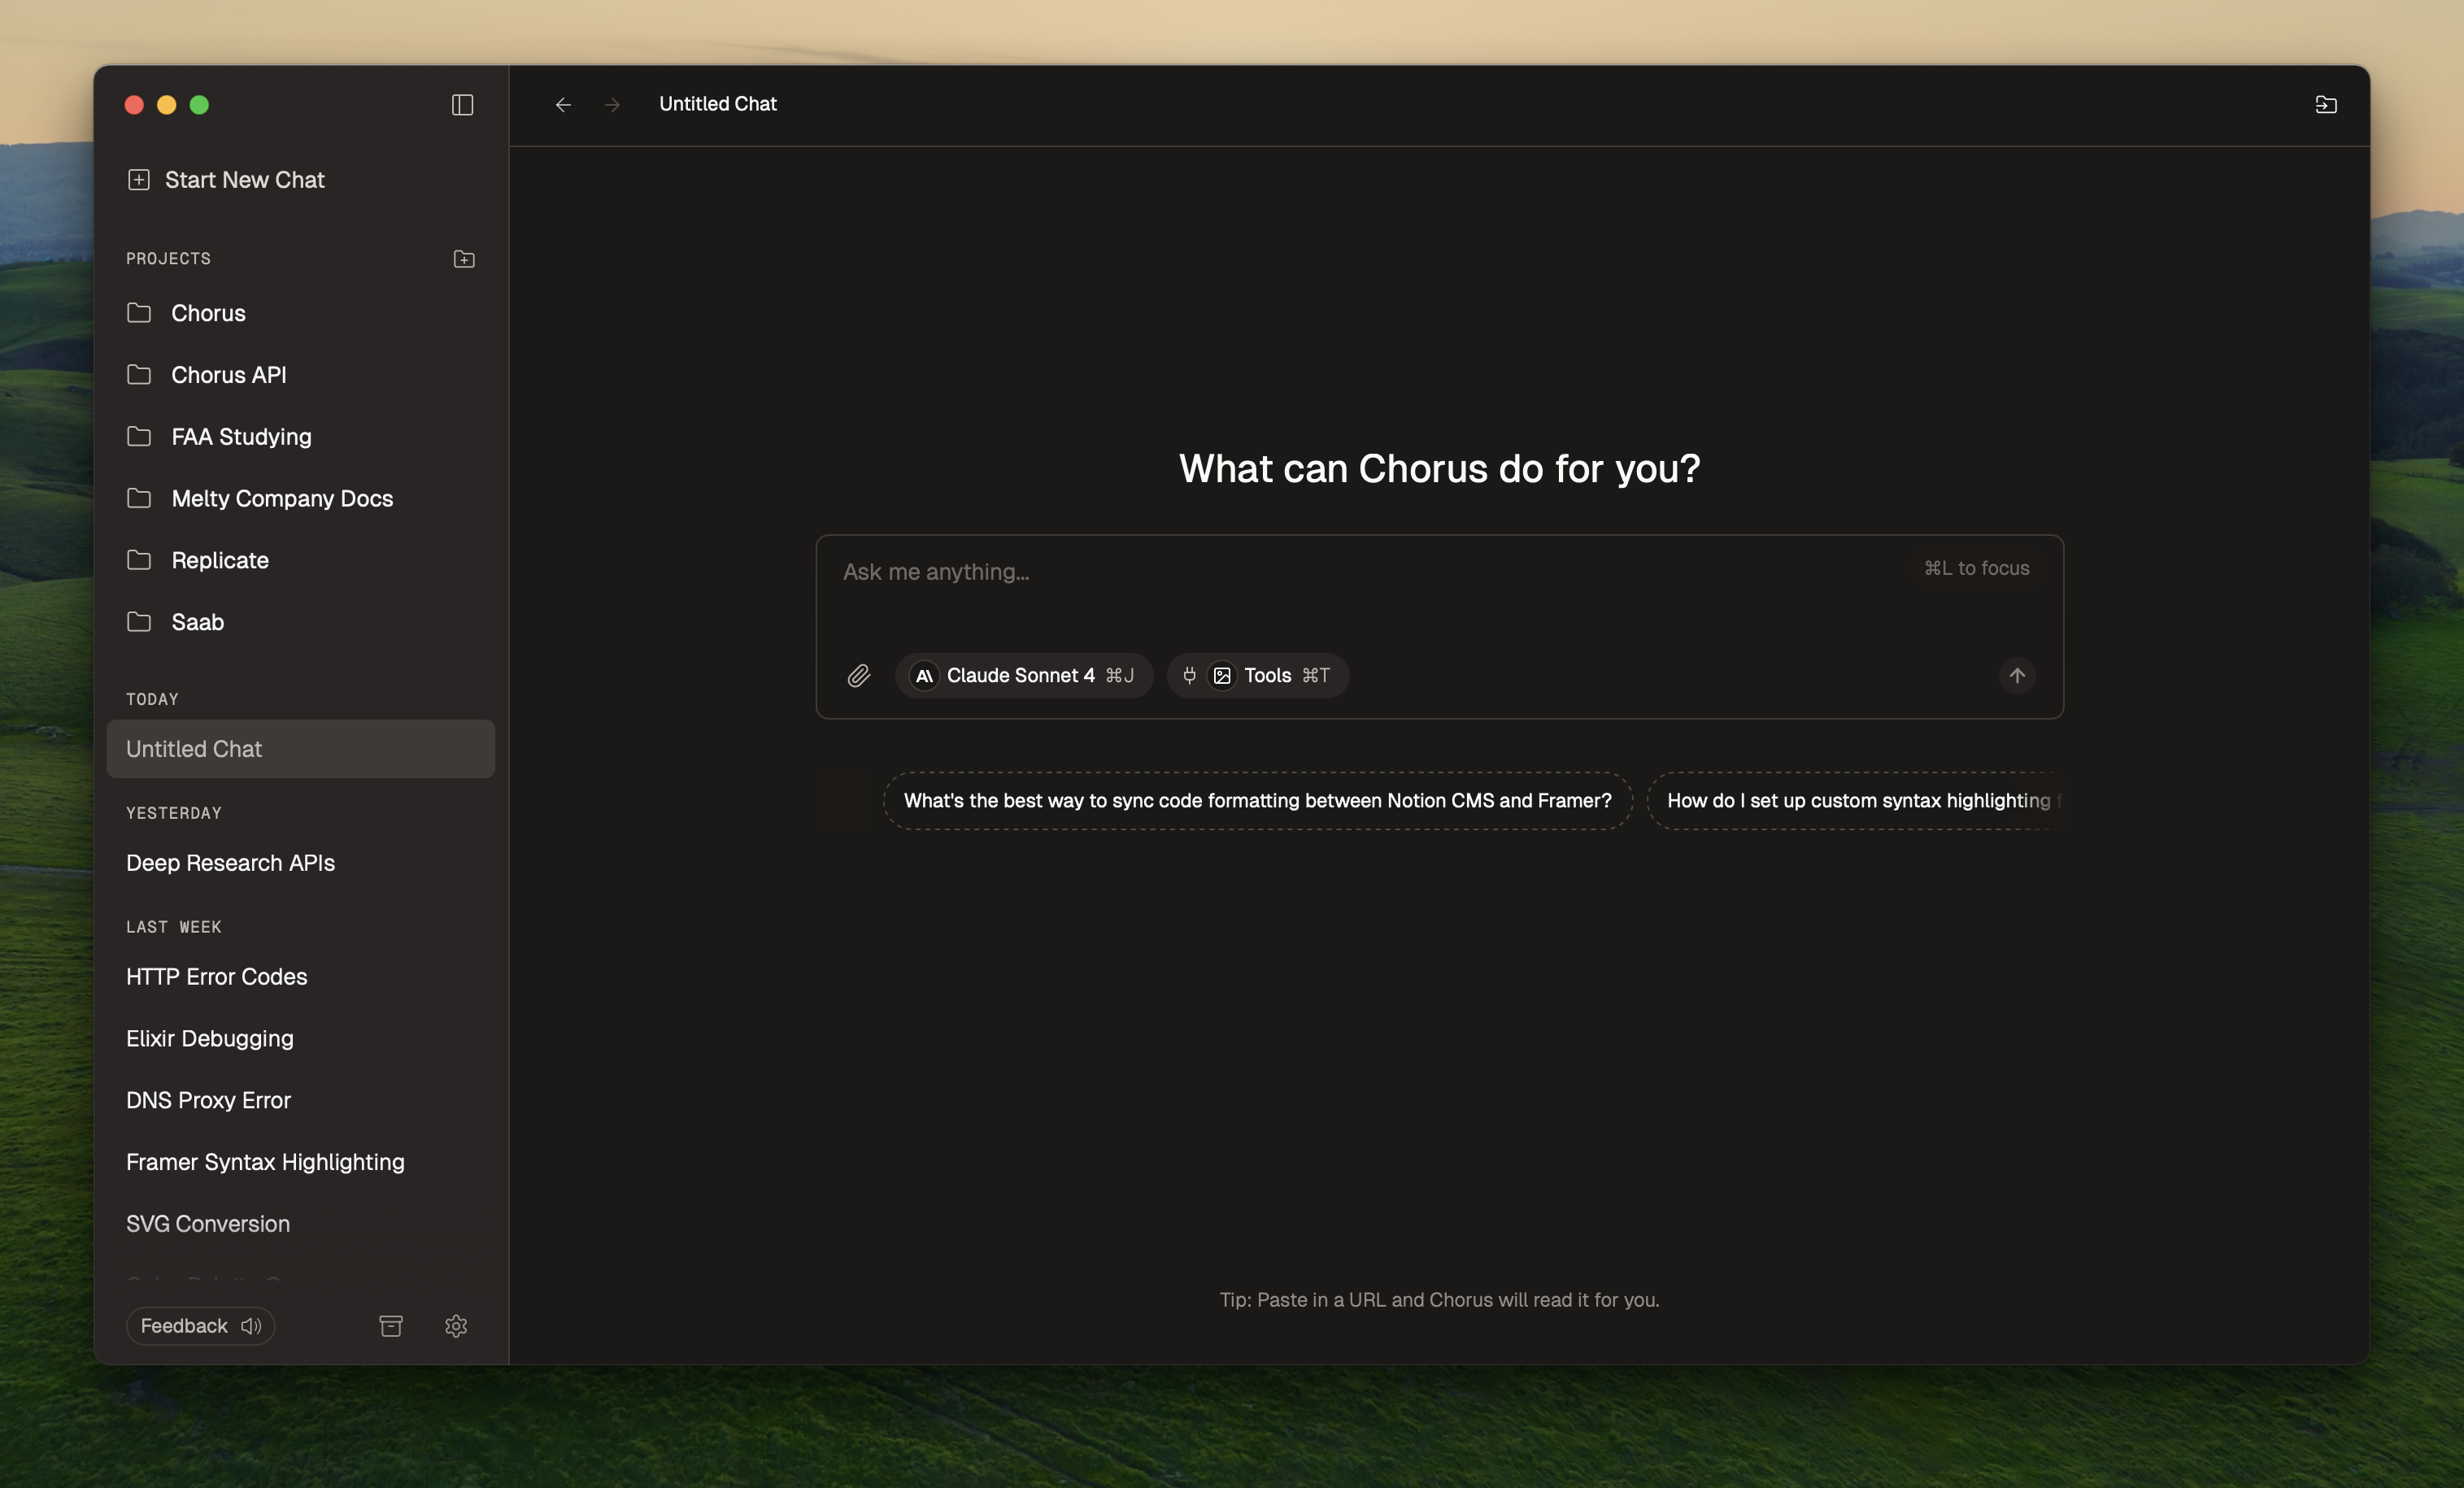Toggle the left sidebar panel icon

point(462,105)
